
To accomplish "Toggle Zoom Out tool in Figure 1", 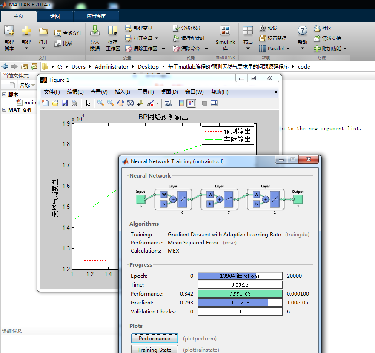I will pos(111,103).
